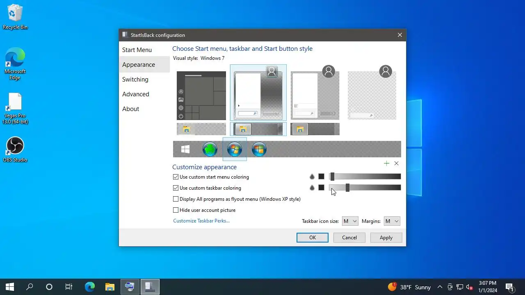Open Cortana circle on taskbar
This screenshot has width=525, height=295.
coord(49,287)
